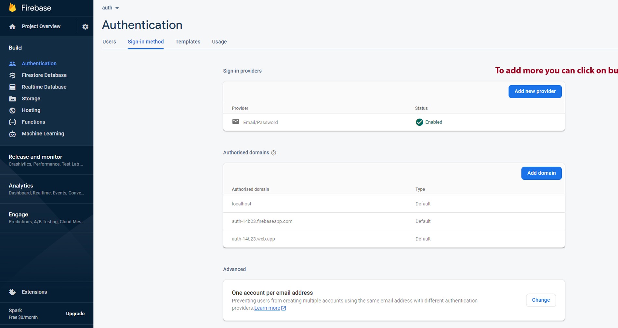Click the Hosting globe icon

(x=12, y=111)
